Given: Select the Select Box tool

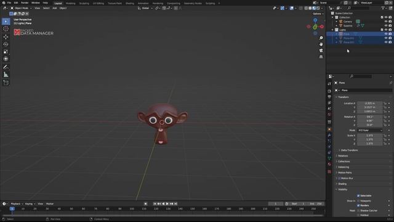Looking at the screenshot, I should point(6,22).
